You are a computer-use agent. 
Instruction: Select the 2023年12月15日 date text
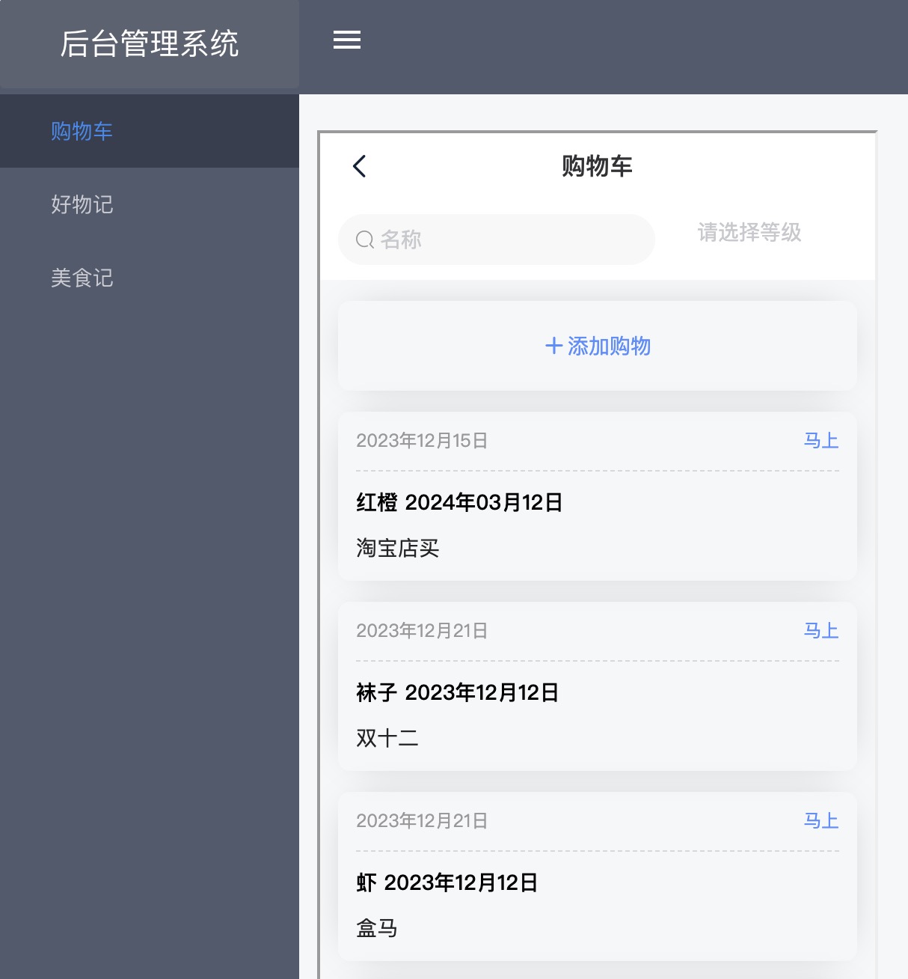[422, 440]
